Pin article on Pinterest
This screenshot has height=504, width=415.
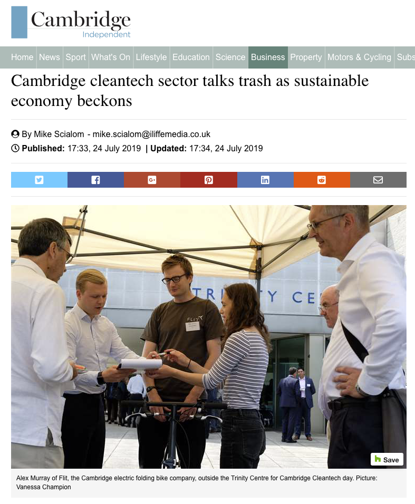point(209,180)
